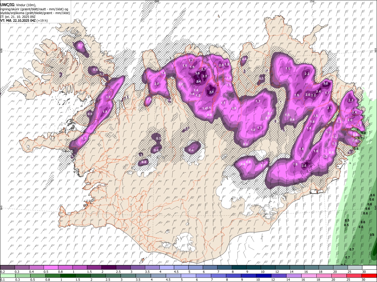This screenshot has height=282, width=377.
Task: Click the '15W' longitude label at top
Action: coord(312,1)
